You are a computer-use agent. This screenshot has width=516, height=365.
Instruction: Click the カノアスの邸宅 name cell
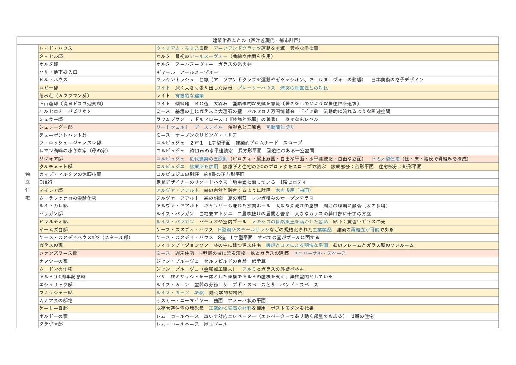(x=96, y=300)
